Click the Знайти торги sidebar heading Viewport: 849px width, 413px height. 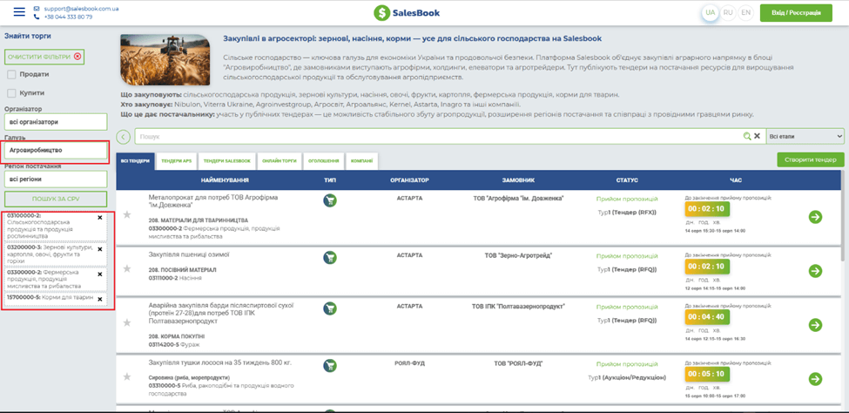(28, 37)
